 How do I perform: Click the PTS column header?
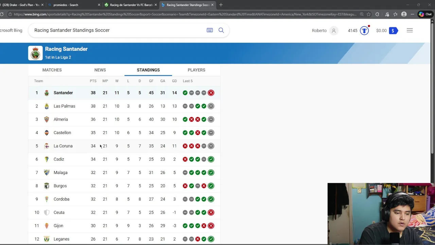(x=93, y=81)
